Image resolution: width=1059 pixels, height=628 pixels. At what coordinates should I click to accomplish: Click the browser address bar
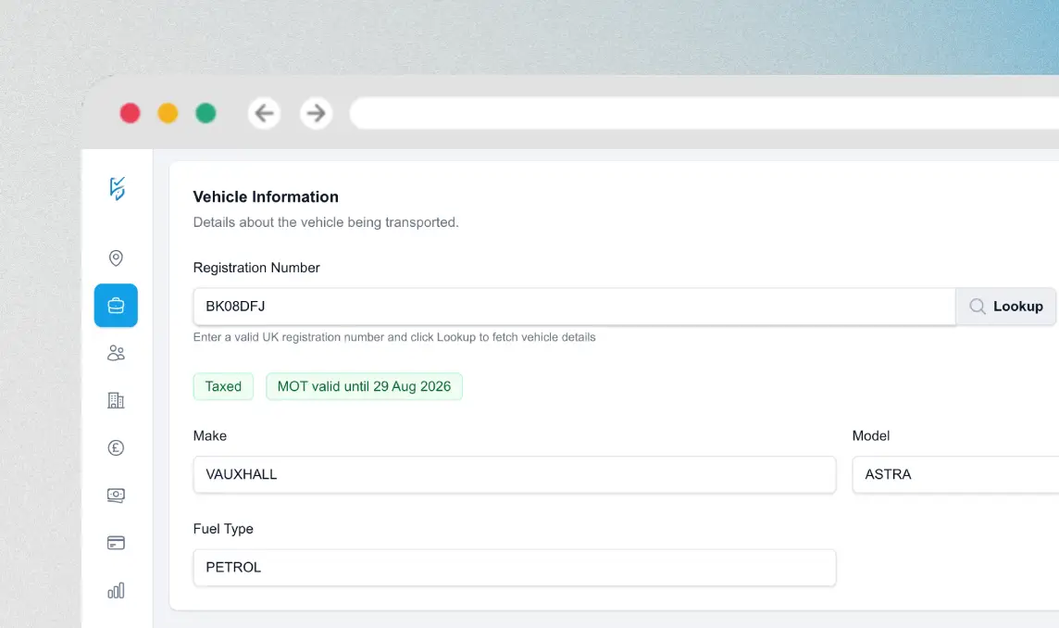(704, 113)
